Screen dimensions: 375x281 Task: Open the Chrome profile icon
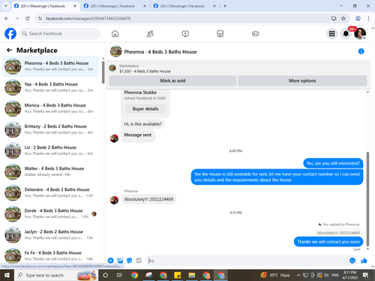[x=358, y=18]
